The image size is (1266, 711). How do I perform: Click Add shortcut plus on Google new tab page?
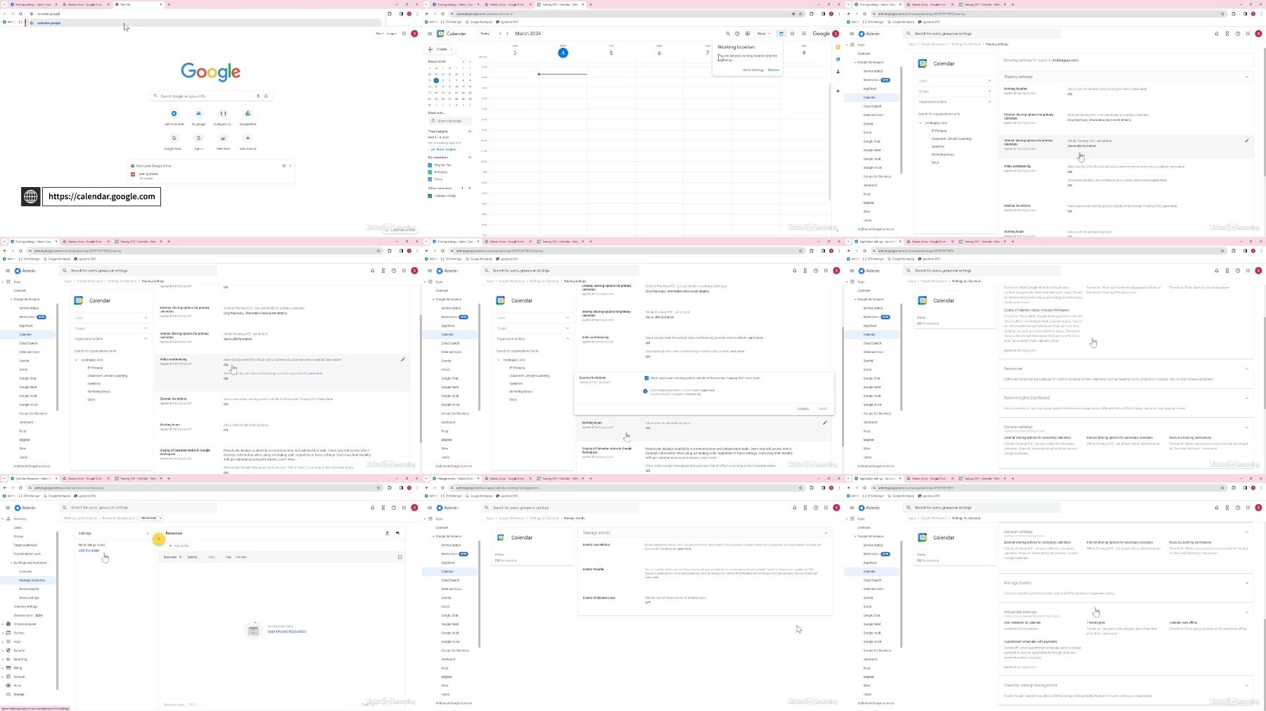pyautogui.click(x=248, y=139)
